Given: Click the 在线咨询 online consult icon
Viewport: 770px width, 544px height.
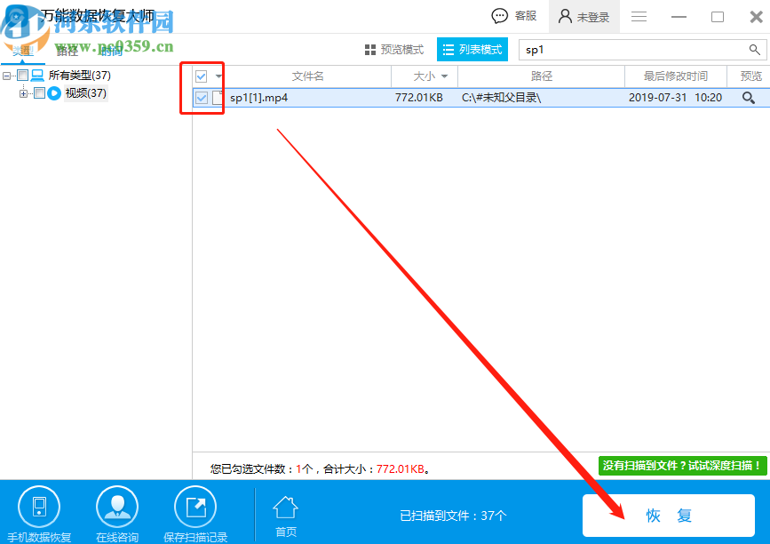Looking at the screenshot, I should pyautogui.click(x=116, y=511).
